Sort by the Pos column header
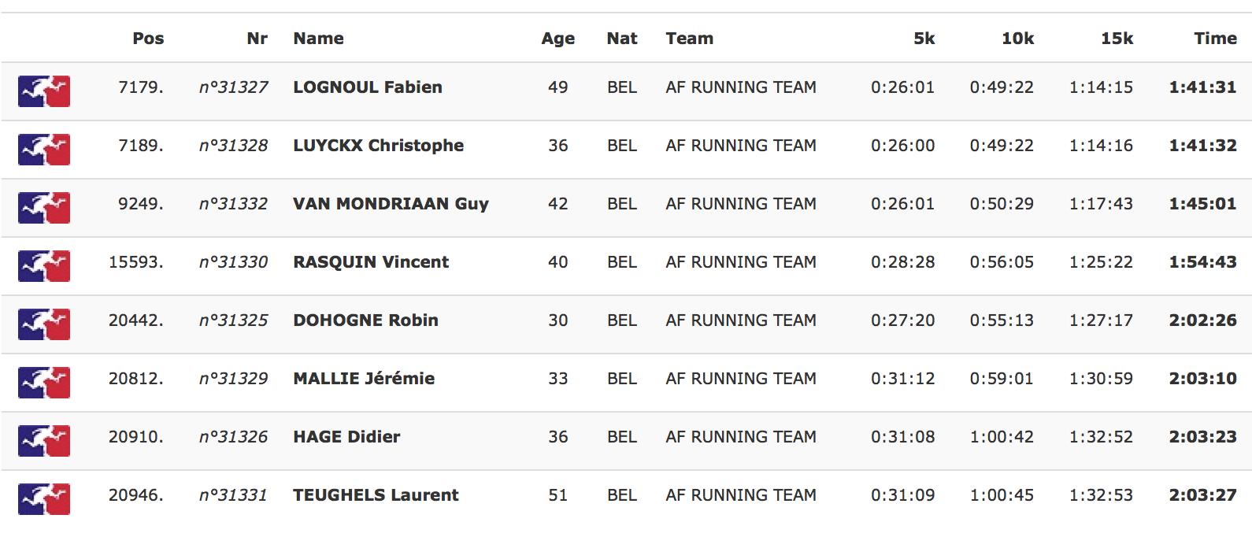This screenshot has width=1252, height=537. [148, 38]
